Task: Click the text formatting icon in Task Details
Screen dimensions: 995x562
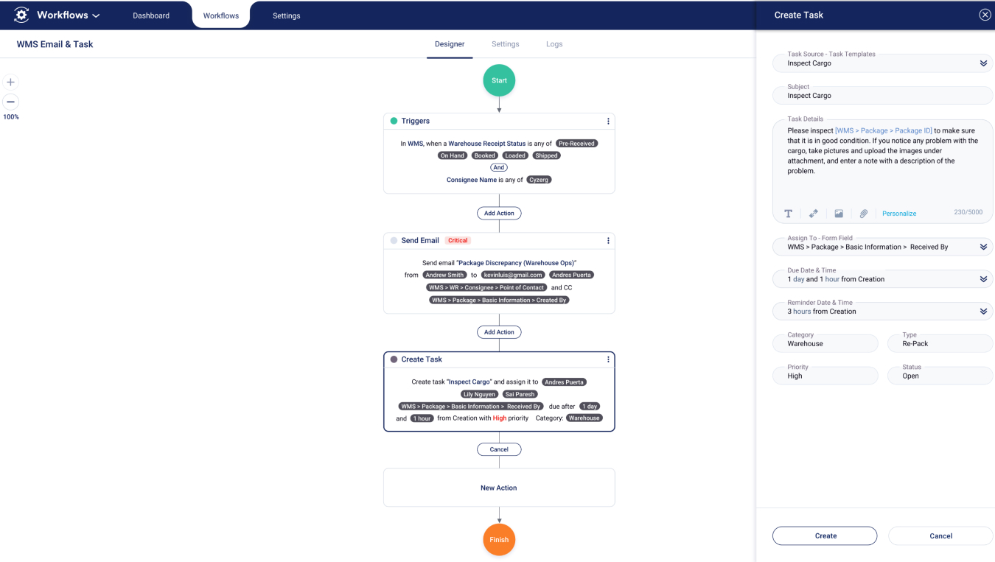Action: coord(788,214)
